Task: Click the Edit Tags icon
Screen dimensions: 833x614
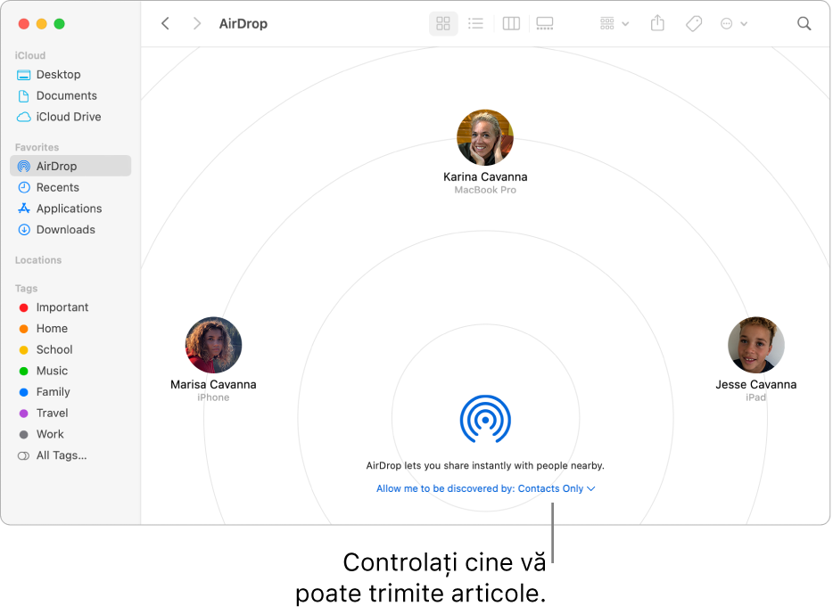Action: (693, 23)
